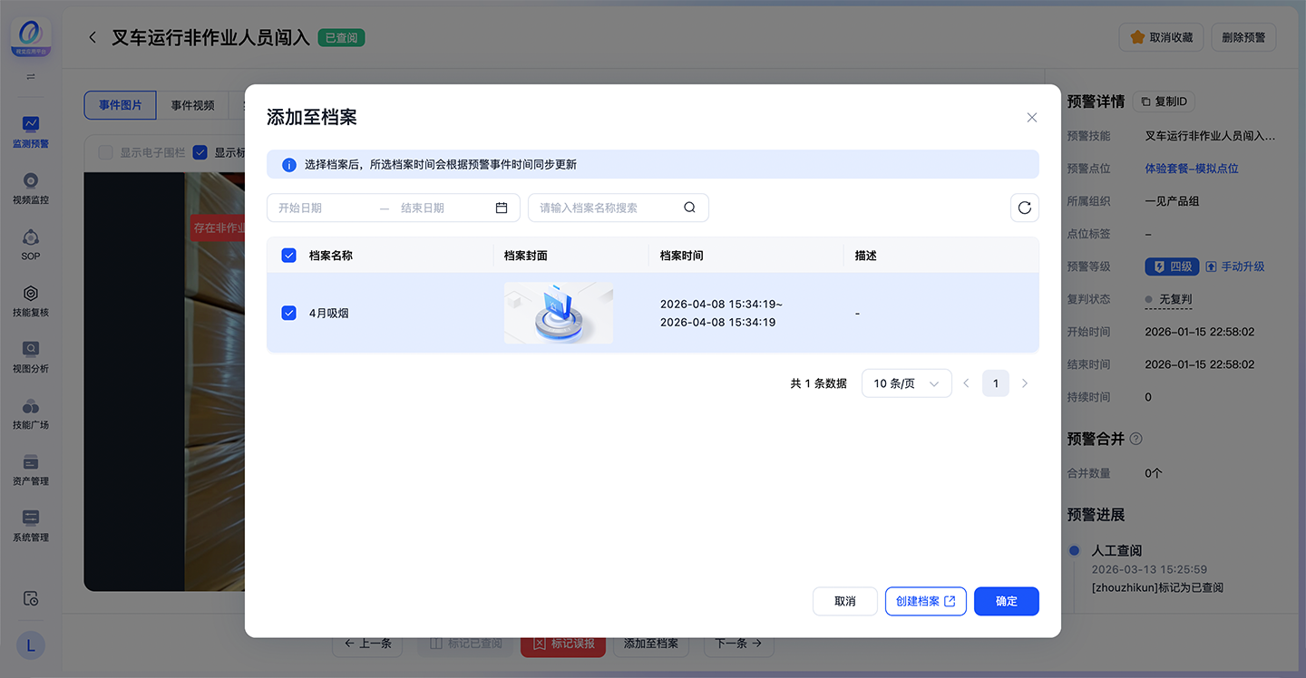Toggle the select-all checkbox in table header
This screenshot has height=678, width=1306.
pos(289,256)
